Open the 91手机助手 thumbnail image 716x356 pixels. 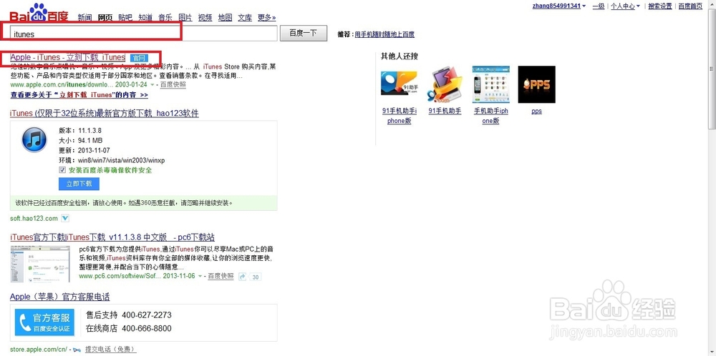point(445,84)
